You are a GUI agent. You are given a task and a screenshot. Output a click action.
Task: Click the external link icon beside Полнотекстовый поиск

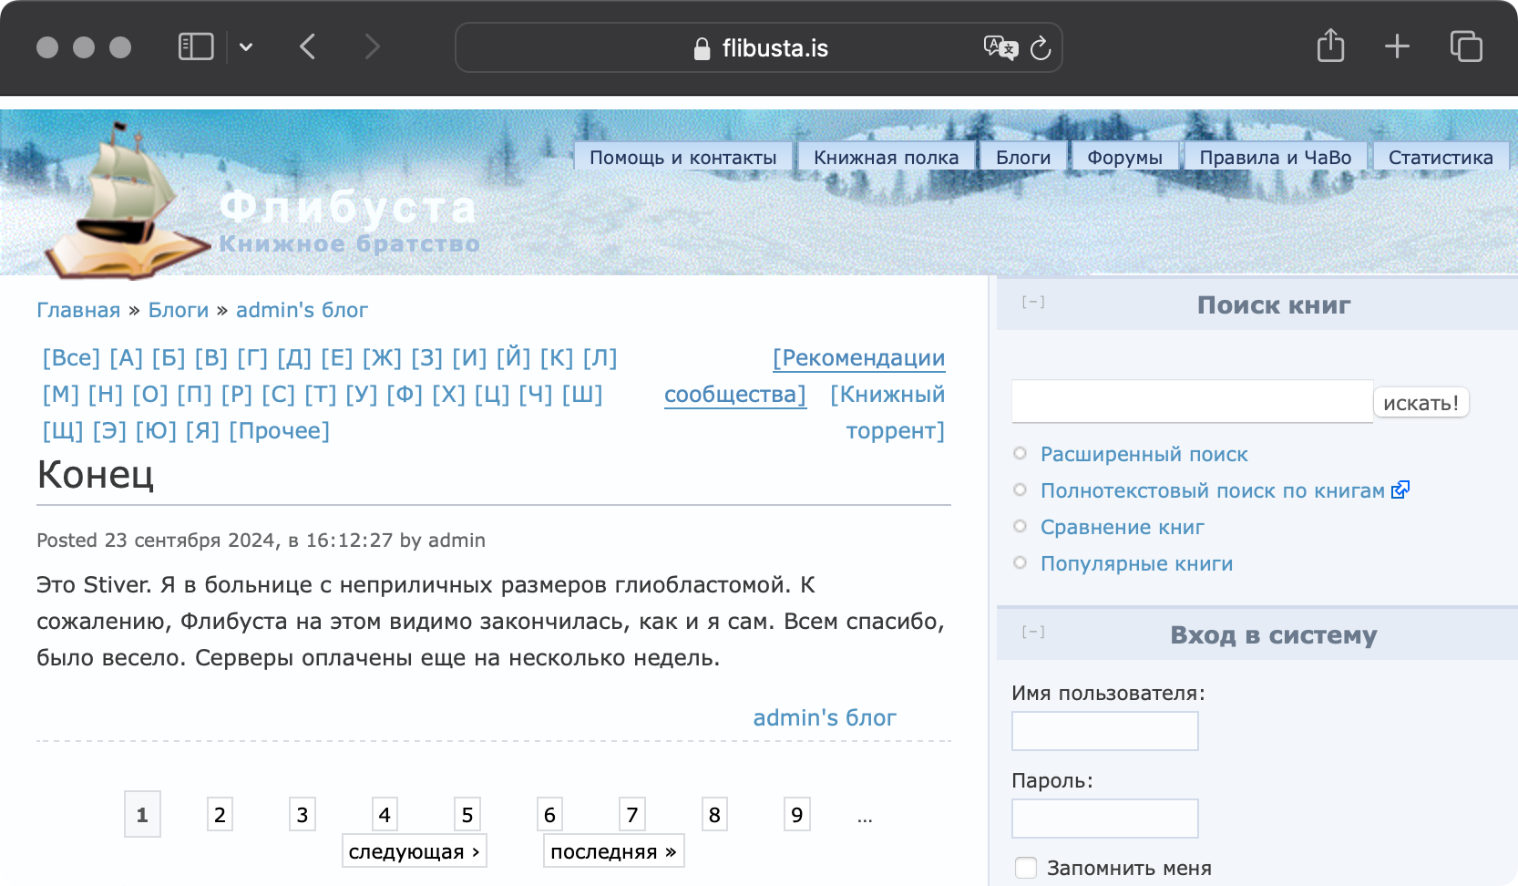point(1400,490)
